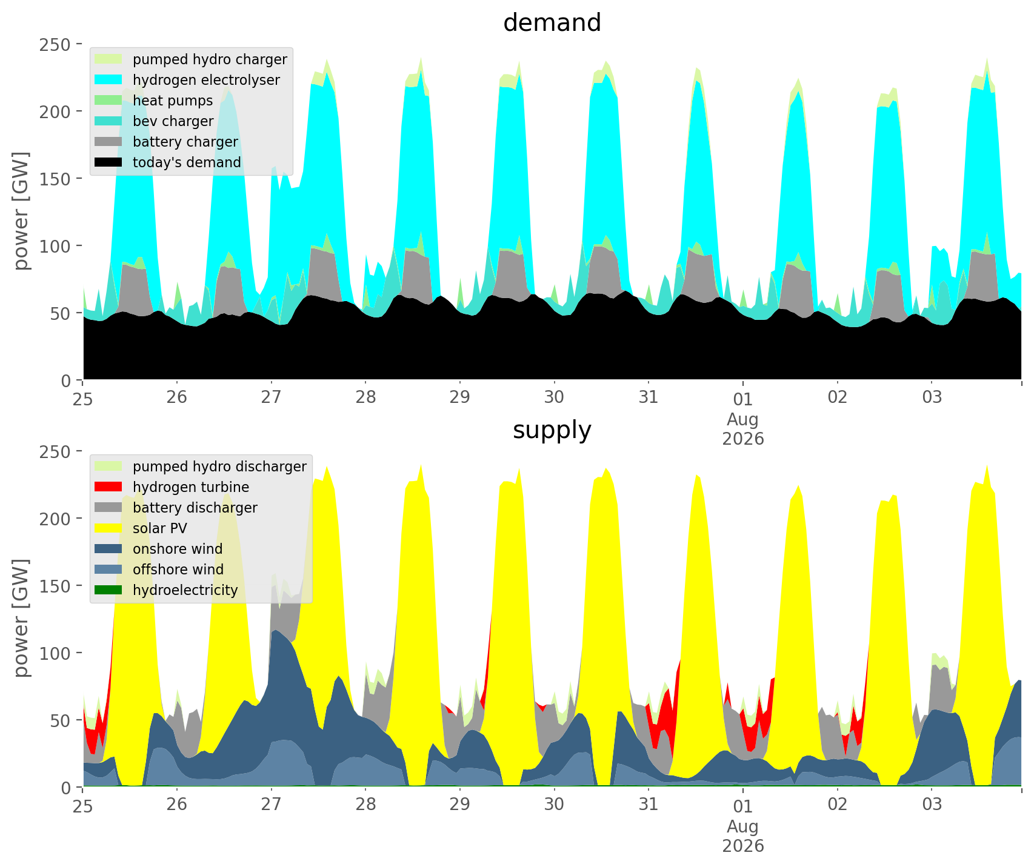Select the "hydrogen electrolyser" legend label
Screen dimensions: 1034x867
pos(206,80)
